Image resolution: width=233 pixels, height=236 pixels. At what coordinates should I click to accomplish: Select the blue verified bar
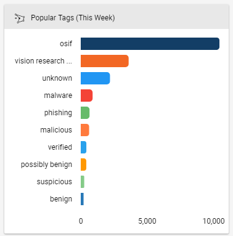(x=83, y=147)
